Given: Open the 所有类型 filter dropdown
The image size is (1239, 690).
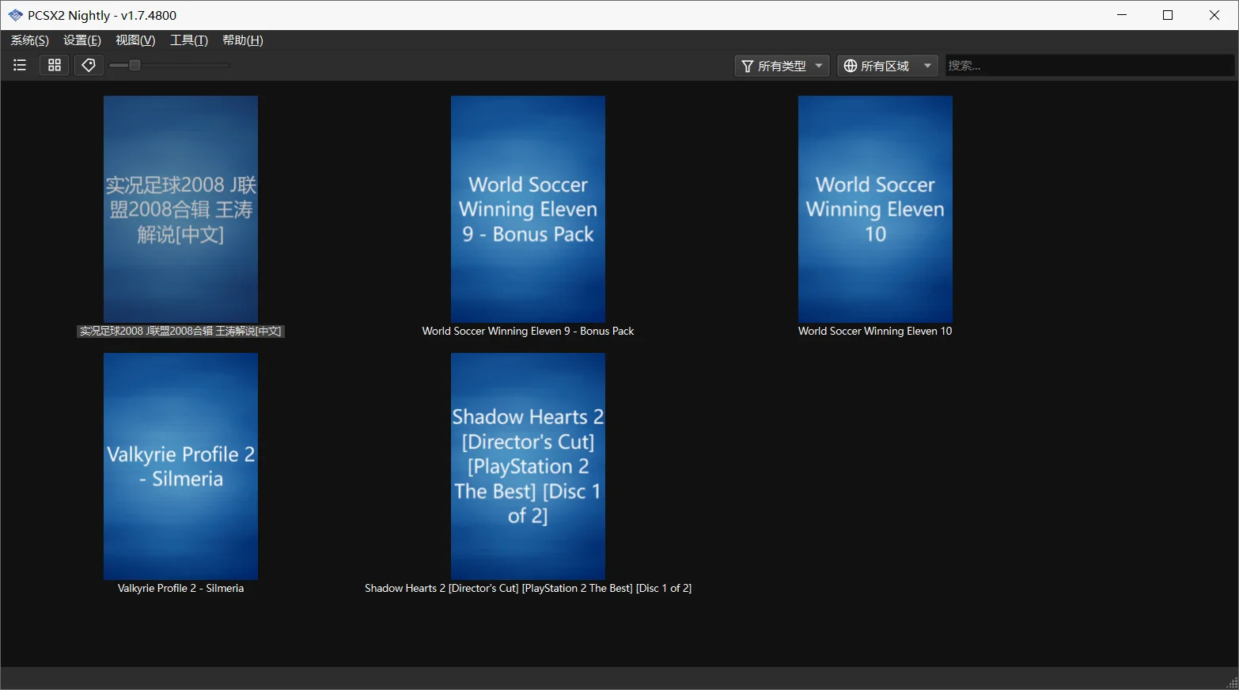Looking at the screenshot, I should point(782,66).
